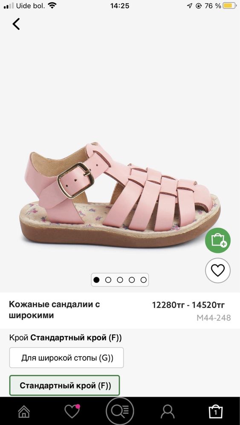Show the fifth product photo dot
The image size is (240, 425).
point(144,280)
